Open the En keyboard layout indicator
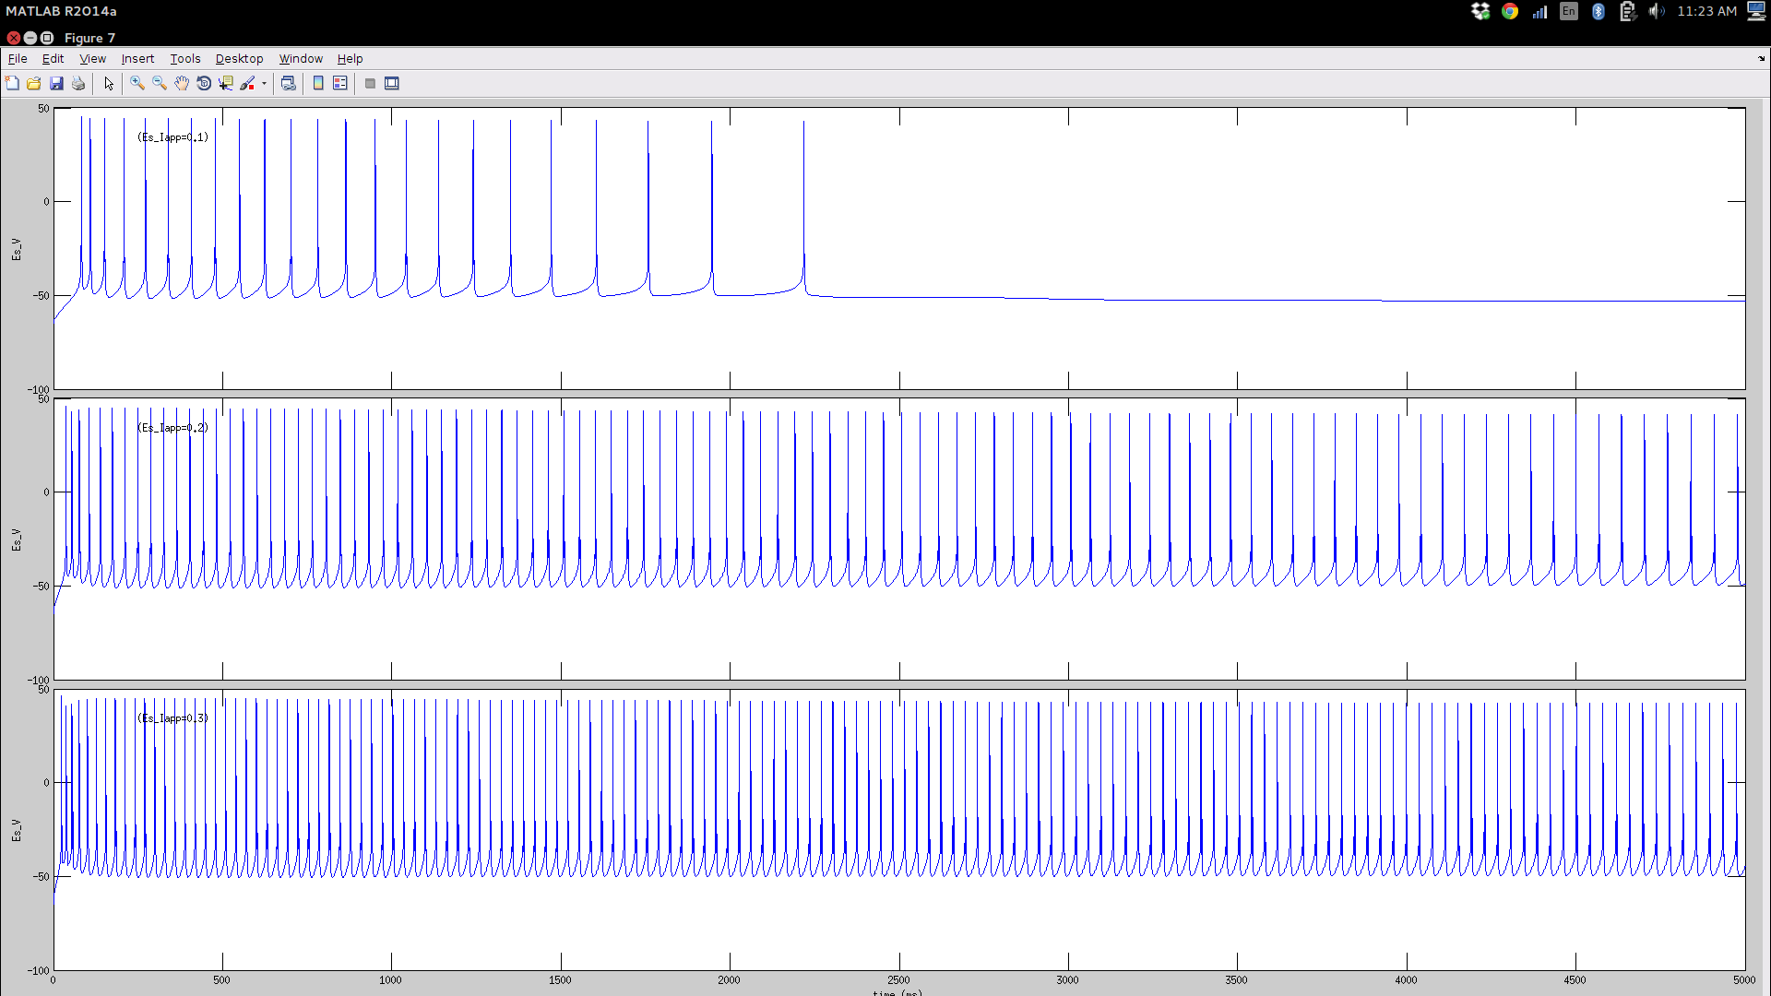The height and width of the screenshot is (996, 1771). (1569, 11)
